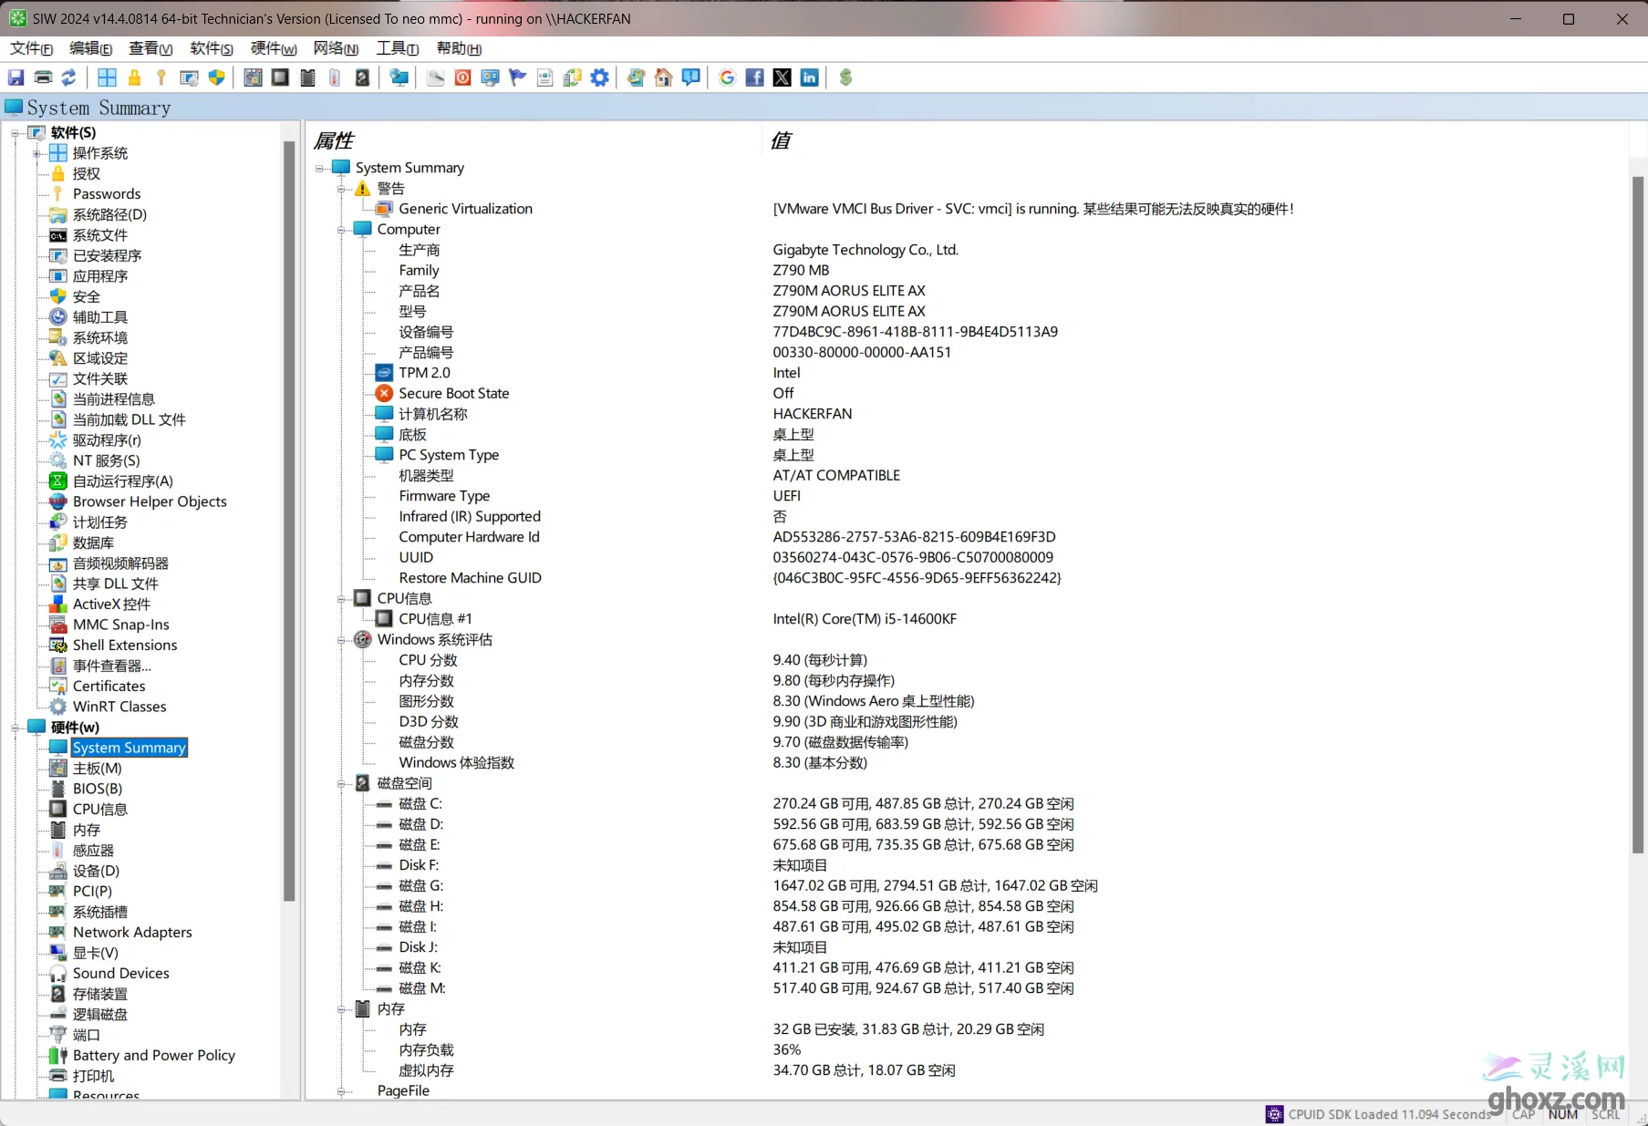Click the TPM 2.0 row
This screenshot has width=1648, height=1126.
[967, 373]
